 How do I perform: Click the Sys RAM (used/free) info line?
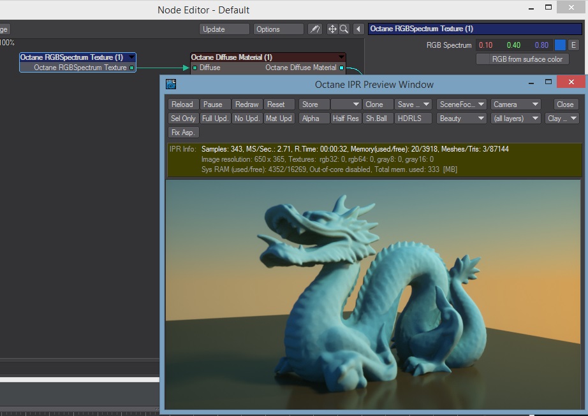(x=329, y=169)
